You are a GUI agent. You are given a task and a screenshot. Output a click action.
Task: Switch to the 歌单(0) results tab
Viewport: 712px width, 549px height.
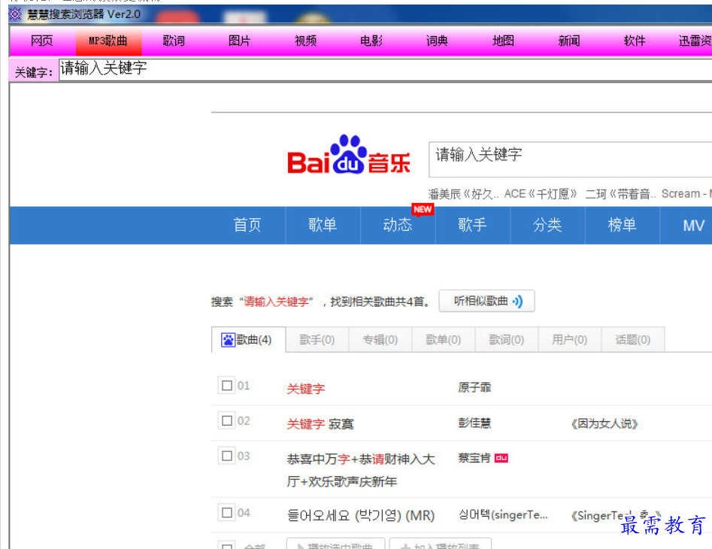(443, 340)
